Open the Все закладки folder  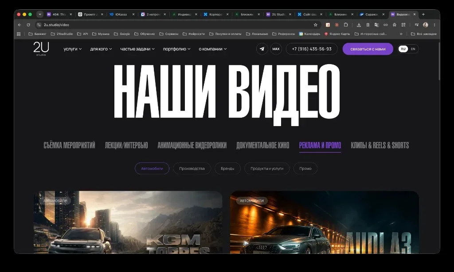coord(423,34)
